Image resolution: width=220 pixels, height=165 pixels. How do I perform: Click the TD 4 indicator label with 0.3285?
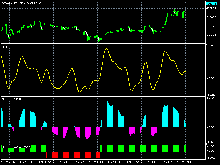(11, 100)
